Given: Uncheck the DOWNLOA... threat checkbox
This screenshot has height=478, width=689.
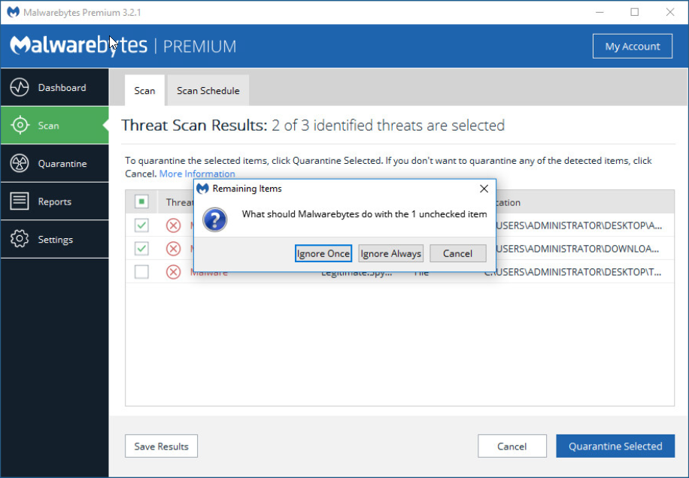Looking at the screenshot, I should click(141, 249).
